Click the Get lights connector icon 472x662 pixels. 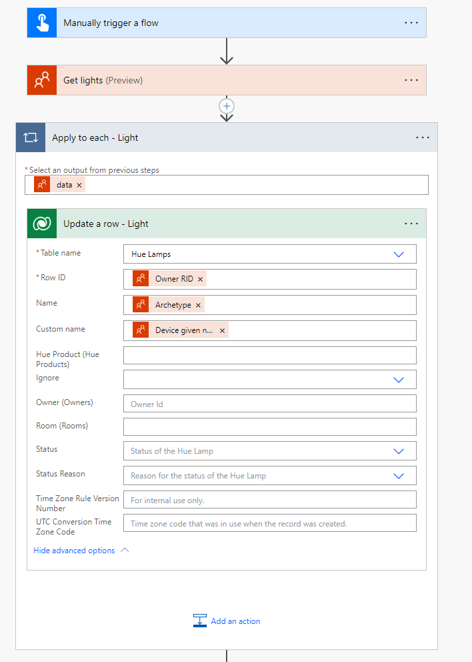coord(41,80)
